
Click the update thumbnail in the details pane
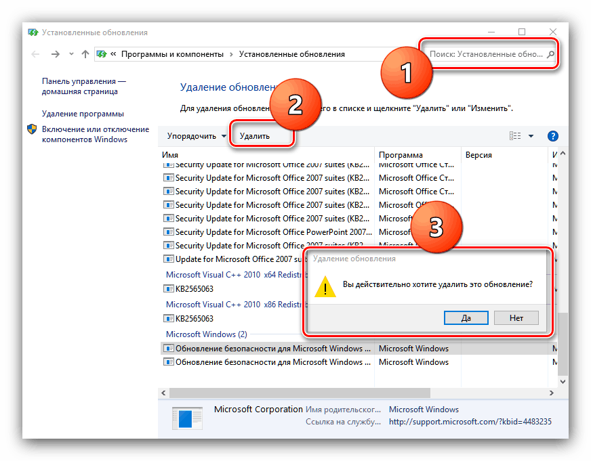point(187,418)
